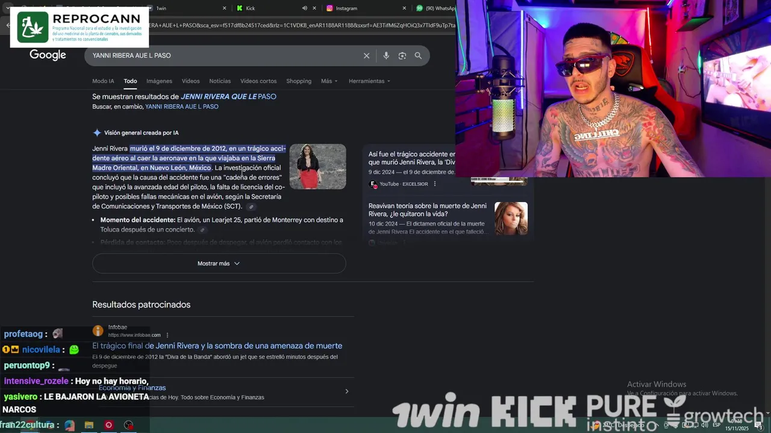Viewport: 771px width, 433px height.
Task: Open the dark round app icon on taskbar
Action: pos(129,425)
